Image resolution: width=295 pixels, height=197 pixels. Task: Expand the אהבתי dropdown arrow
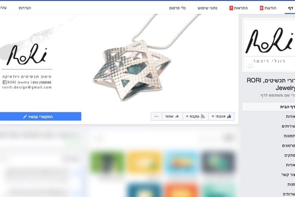click(213, 117)
